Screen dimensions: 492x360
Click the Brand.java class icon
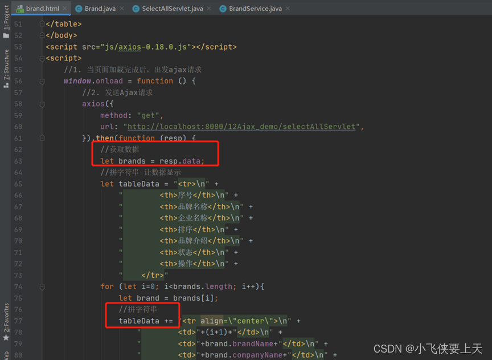click(79, 9)
